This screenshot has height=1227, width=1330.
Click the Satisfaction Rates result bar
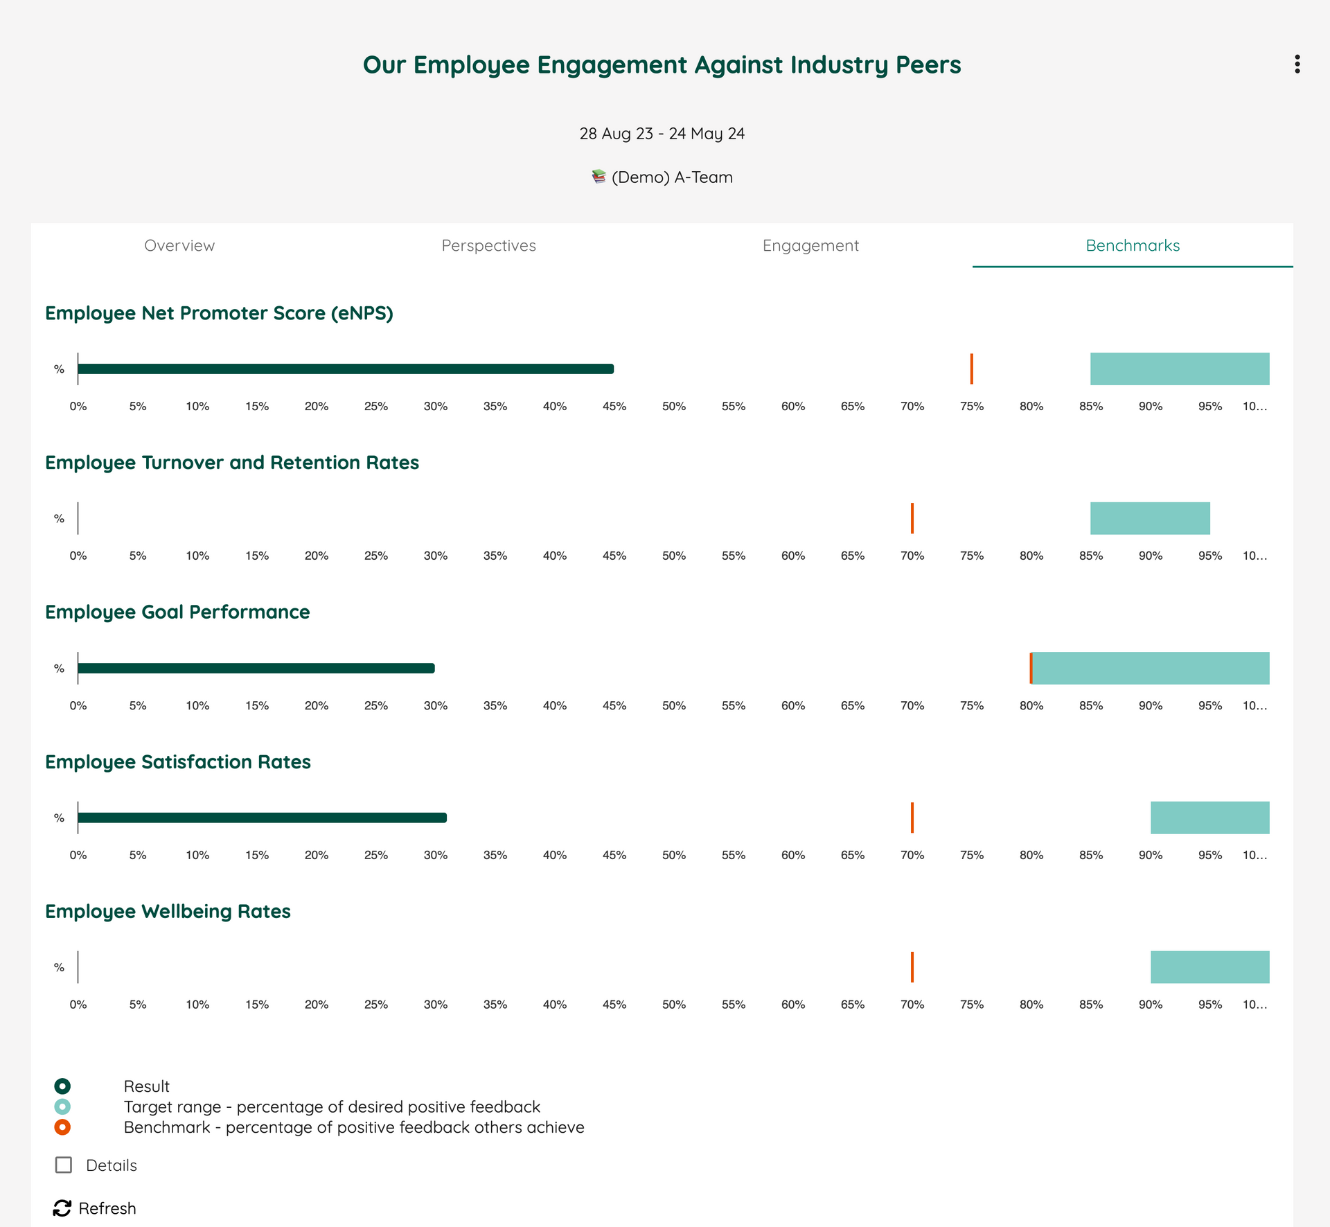coord(262,818)
